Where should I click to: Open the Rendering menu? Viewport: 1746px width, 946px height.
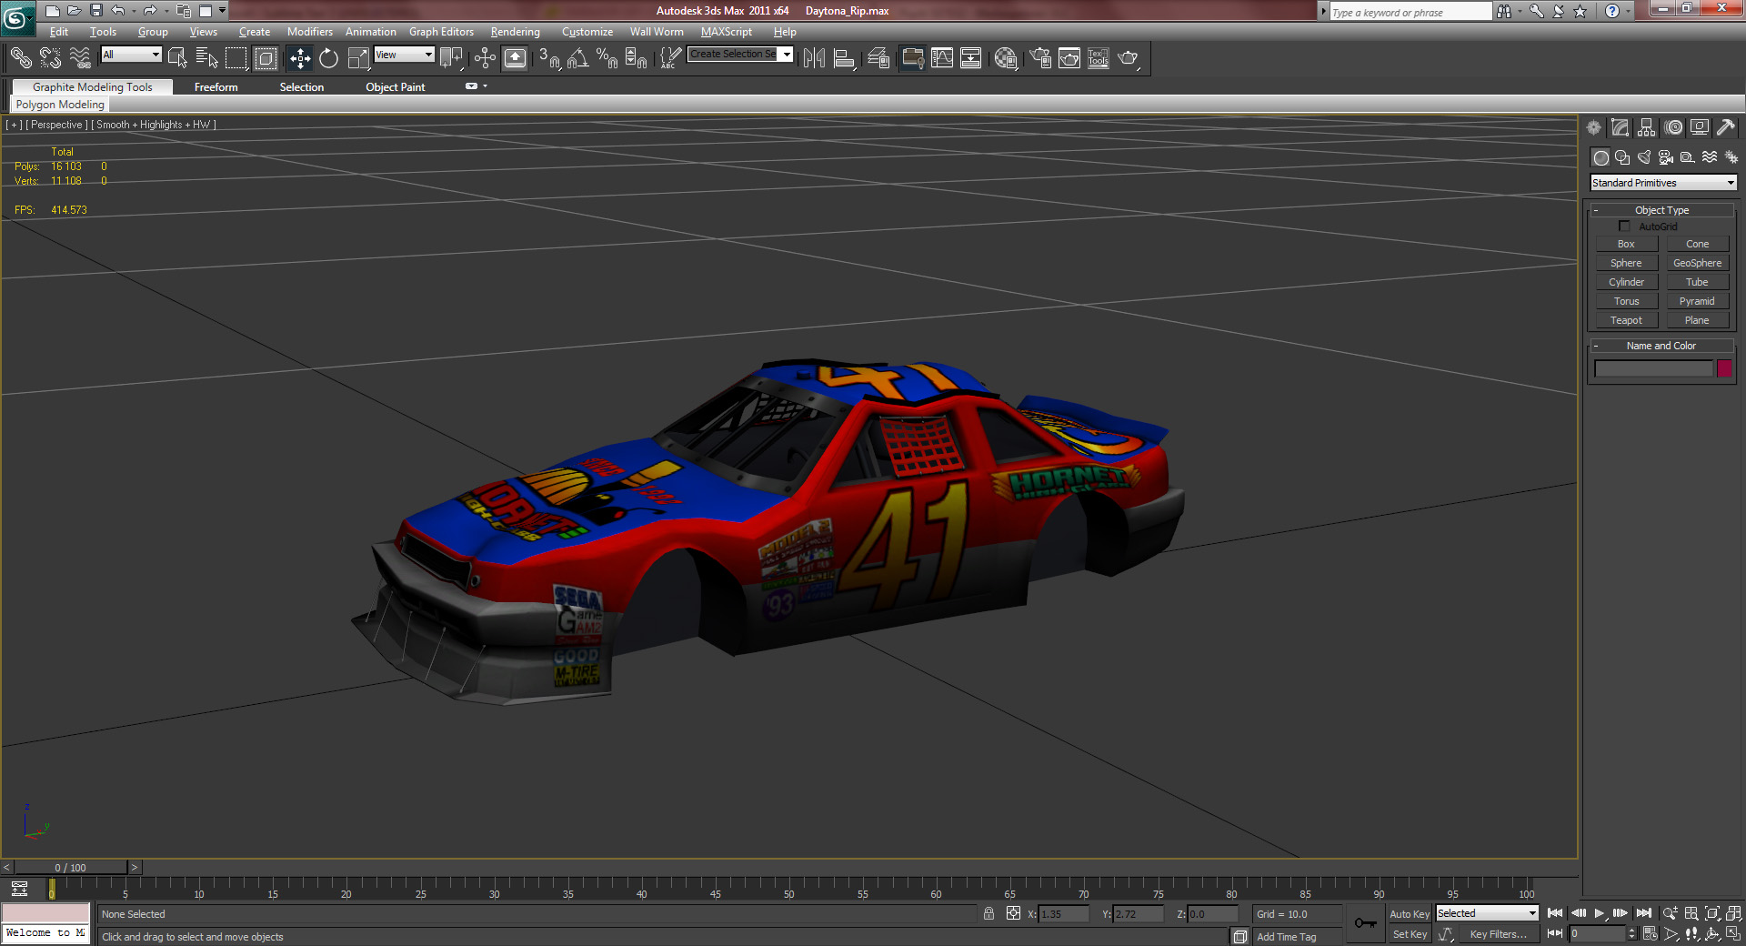pos(516,32)
